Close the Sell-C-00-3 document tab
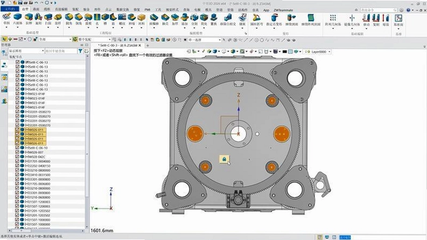This screenshot has width=427, height=240. [139, 45]
